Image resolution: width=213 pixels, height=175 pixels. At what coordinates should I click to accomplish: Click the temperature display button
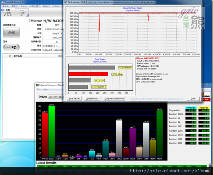point(11,47)
